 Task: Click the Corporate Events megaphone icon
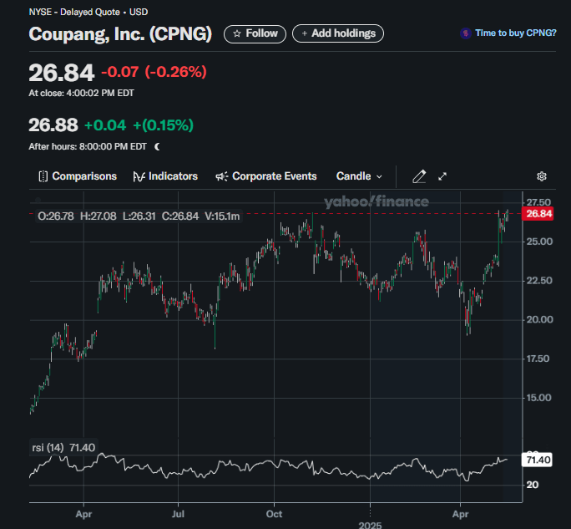tap(221, 176)
